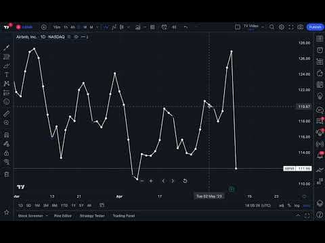Select the zoom in tool

pos(7,123)
